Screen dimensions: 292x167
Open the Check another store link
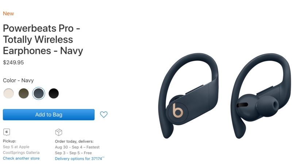21,158
